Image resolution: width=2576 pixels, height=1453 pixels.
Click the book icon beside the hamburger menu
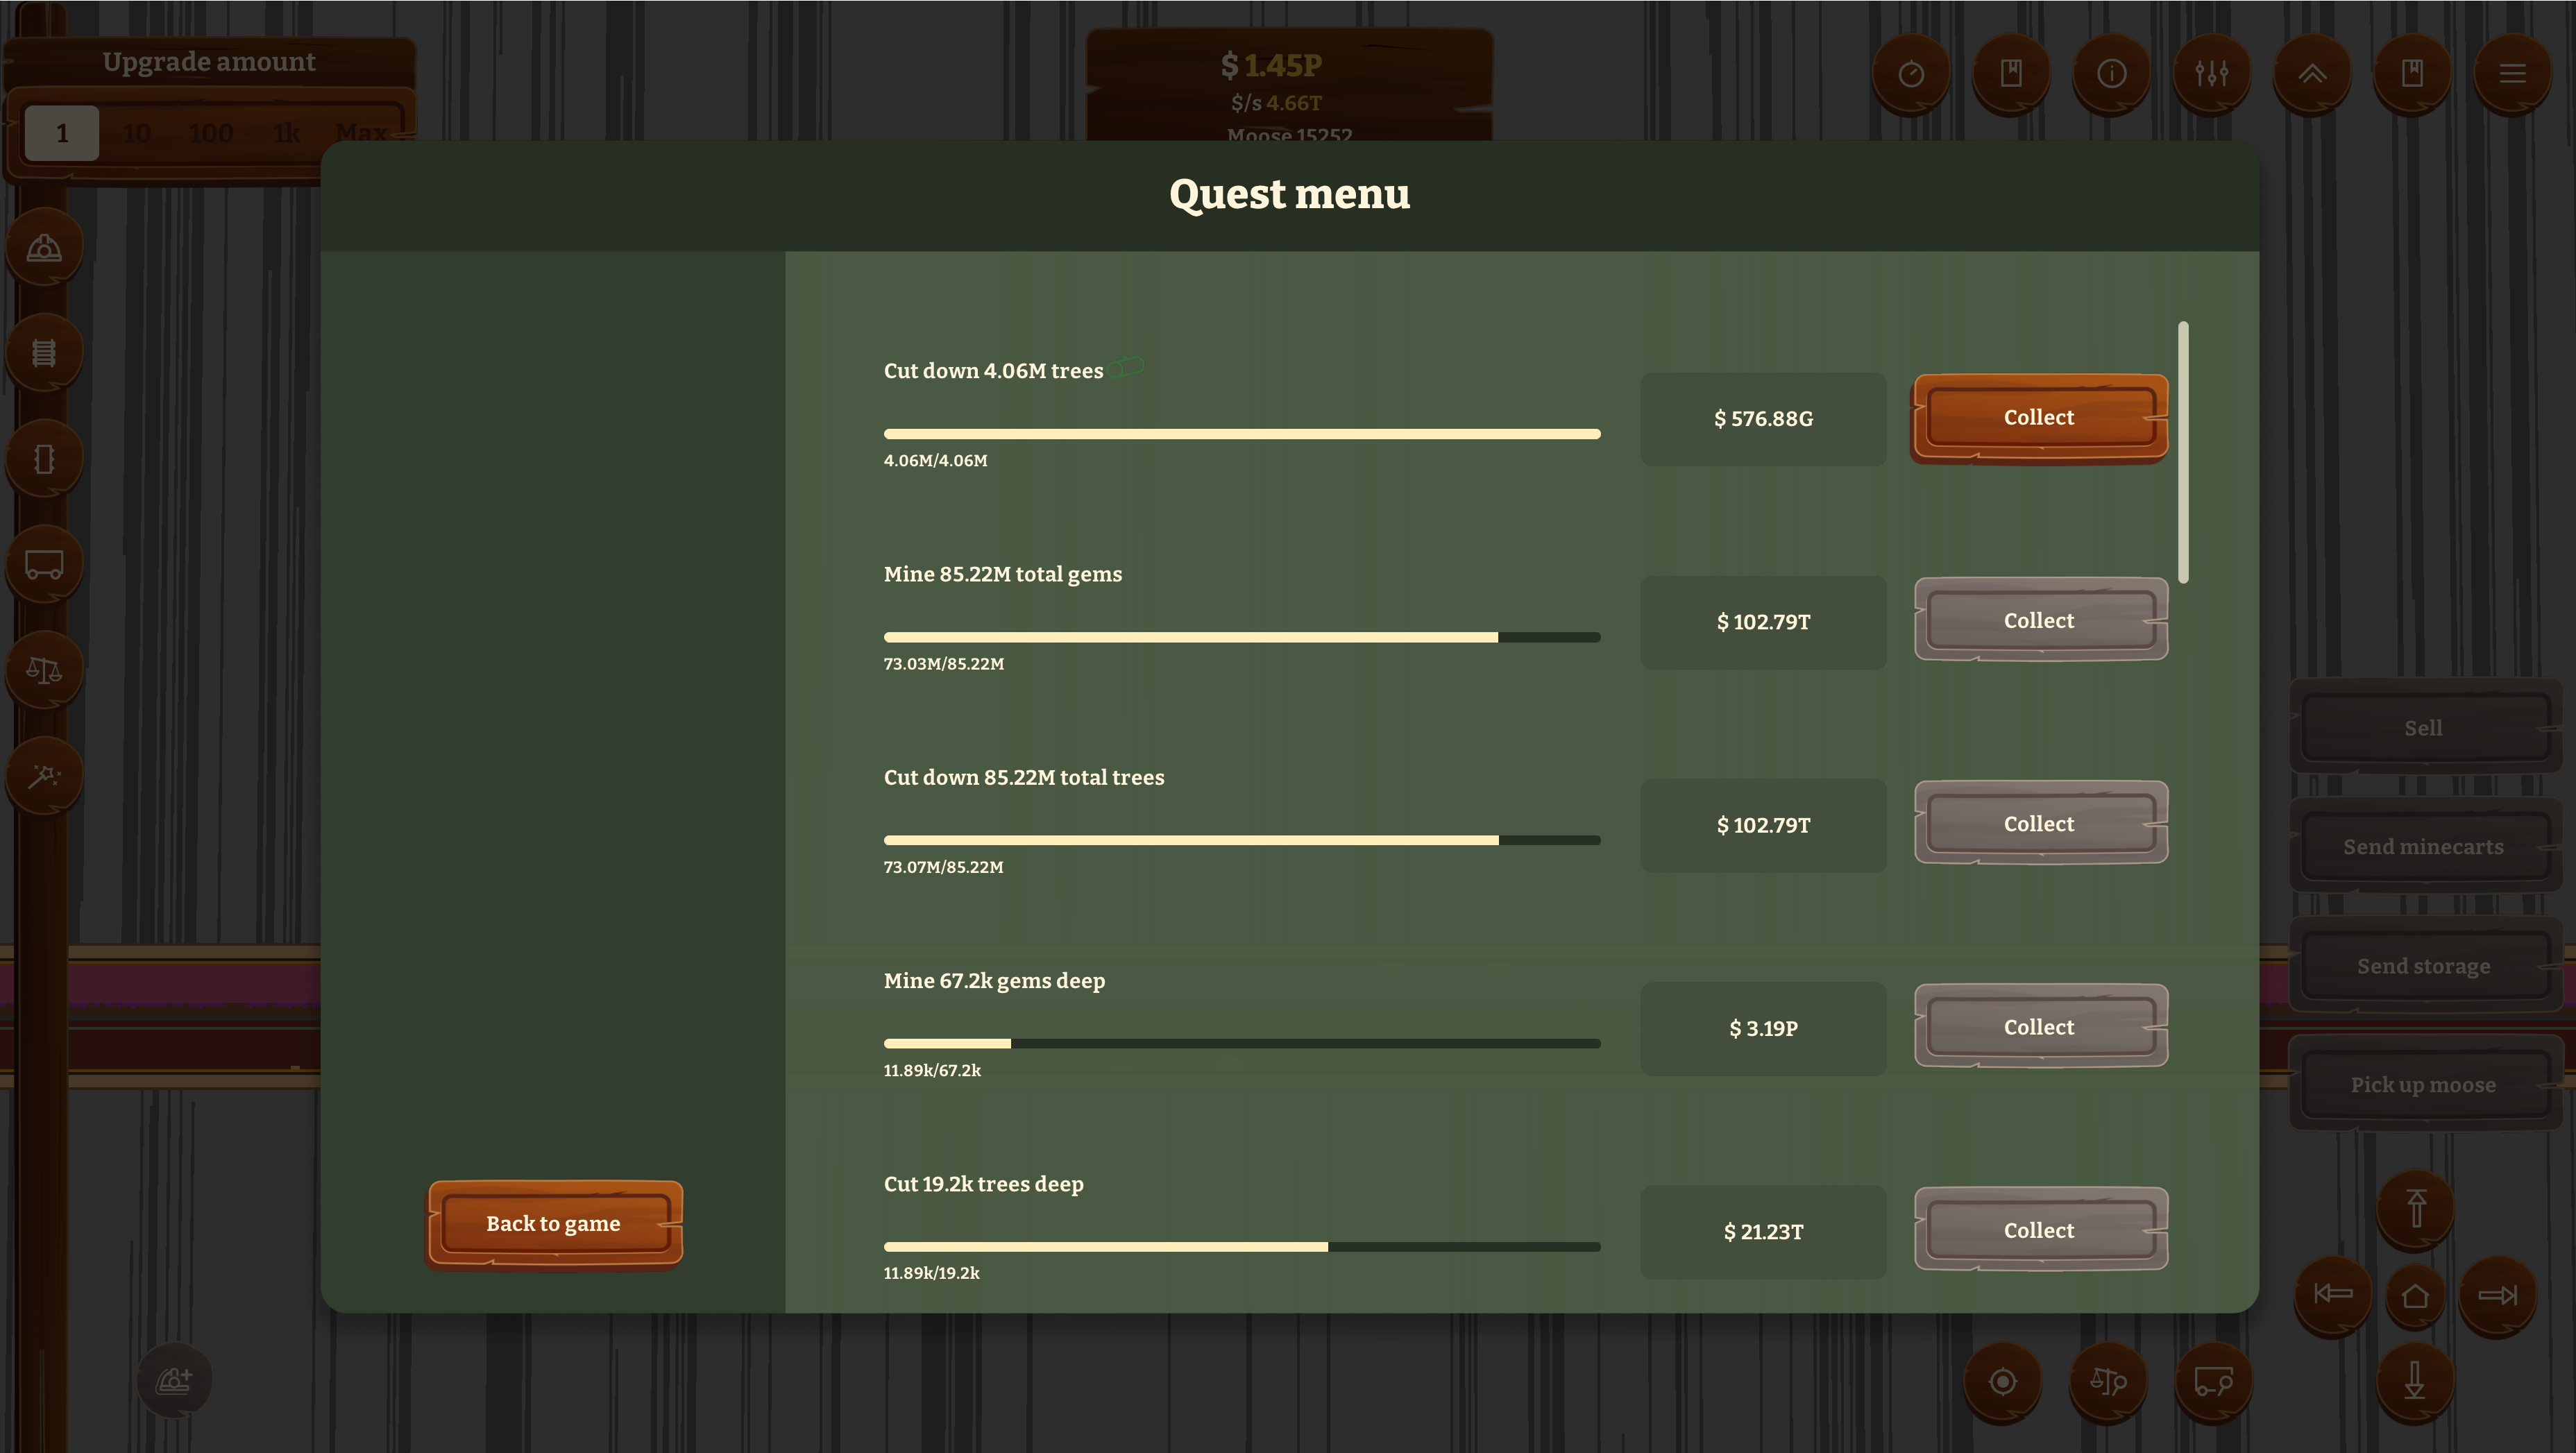coord(2412,74)
